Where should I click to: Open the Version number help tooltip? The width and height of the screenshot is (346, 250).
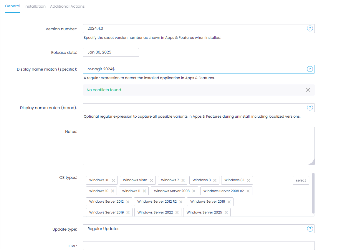[310, 29]
